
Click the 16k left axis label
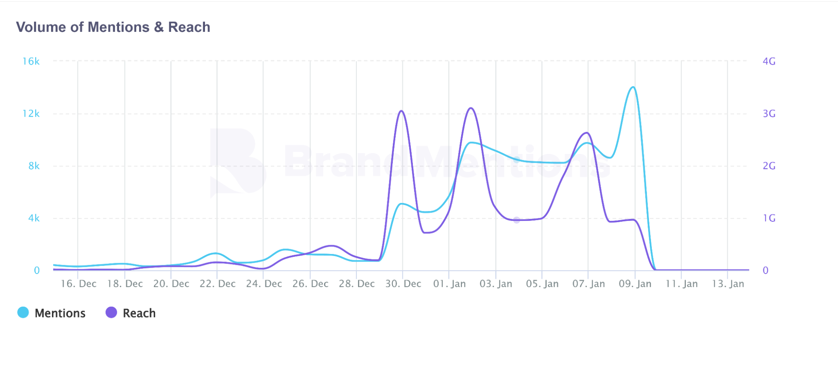(31, 61)
